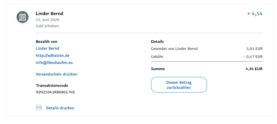The height and width of the screenshot is (124, 277).
Task: Click the green + 4,54 amount
Action: [255, 14]
